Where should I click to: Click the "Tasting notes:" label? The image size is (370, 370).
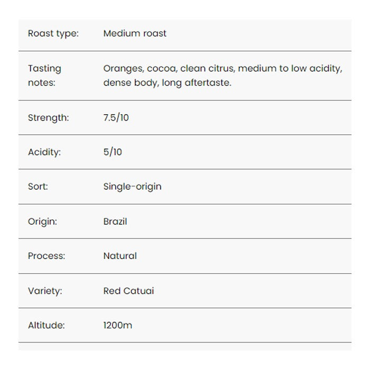(x=44, y=76)
